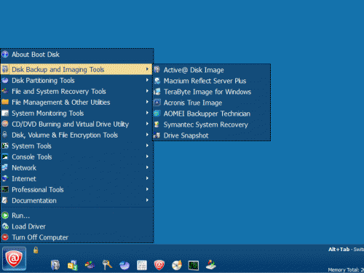Image resolution: width=364 pixels, height=273 pixels.
Task: Click the Active@ Disk Image item icon
Action: (x=157, y=70)
